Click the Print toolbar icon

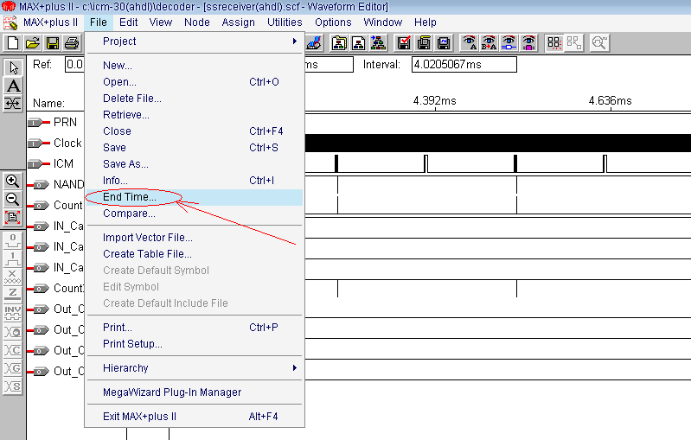(72, 42)
